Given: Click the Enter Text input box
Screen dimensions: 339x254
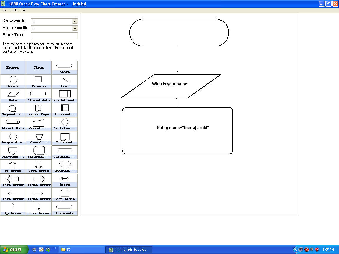Looking at the screenshot, I should 54,36.
